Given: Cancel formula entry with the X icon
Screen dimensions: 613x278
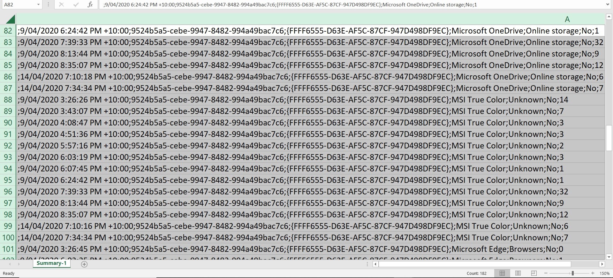Looking at the screenshot, I should click(61, 4).
